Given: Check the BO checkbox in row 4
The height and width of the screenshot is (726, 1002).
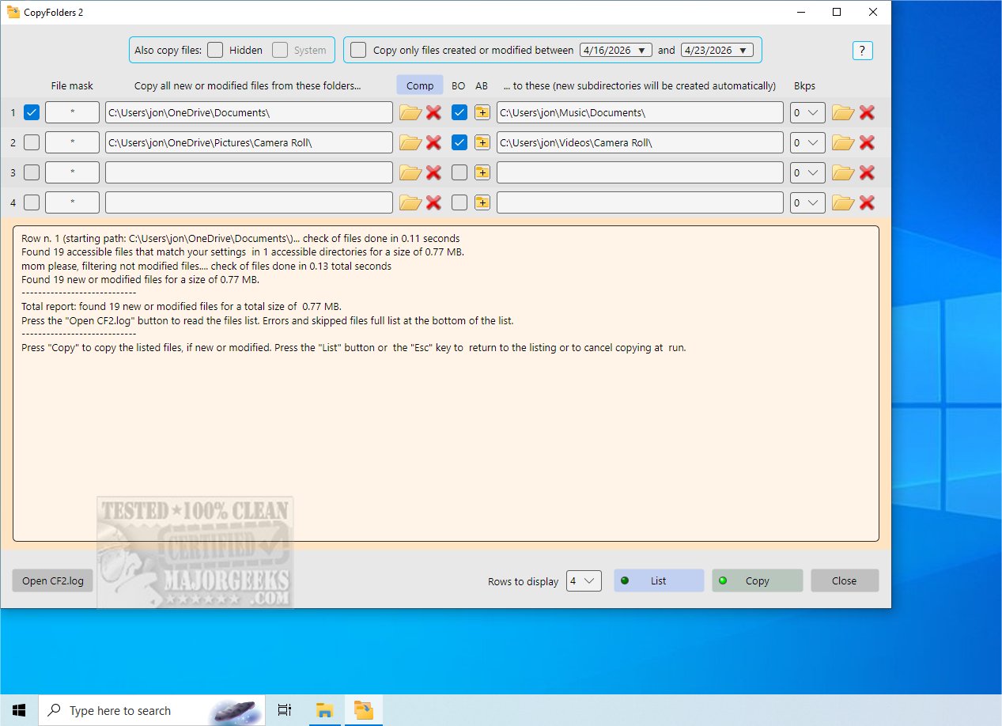Looking at the screenshot, I should (459, 202).
